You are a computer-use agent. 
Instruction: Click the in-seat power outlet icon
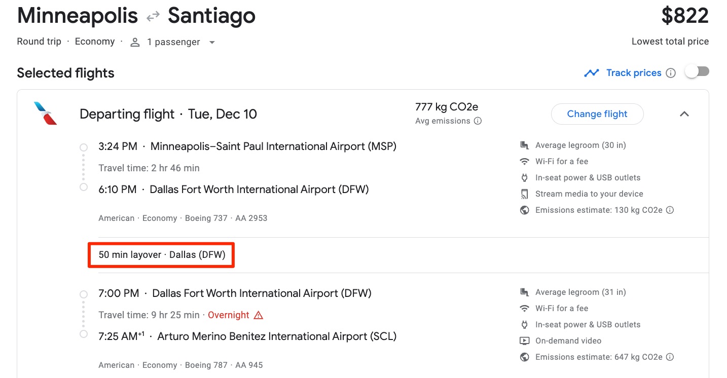point(524,177)
